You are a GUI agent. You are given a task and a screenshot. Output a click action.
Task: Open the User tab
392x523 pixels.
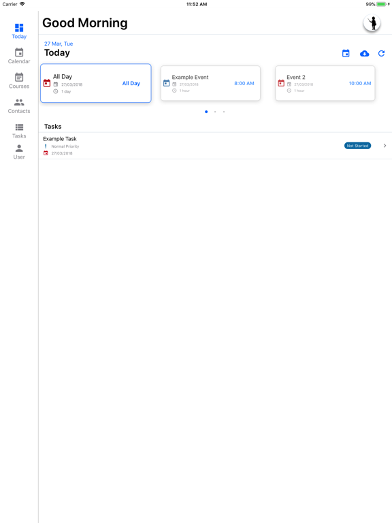[19, 152]
